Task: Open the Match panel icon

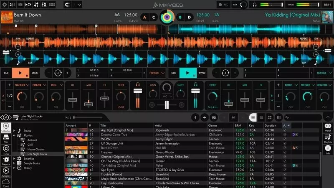Action: [328, 127]
